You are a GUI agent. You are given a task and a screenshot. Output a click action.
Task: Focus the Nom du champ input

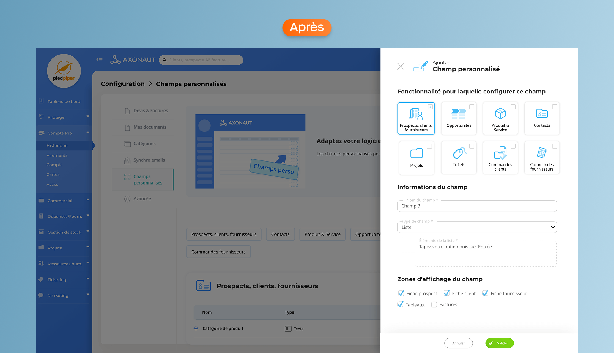tap(477, 206)
